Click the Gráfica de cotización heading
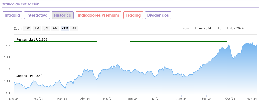259x103 pixels. 20,4
